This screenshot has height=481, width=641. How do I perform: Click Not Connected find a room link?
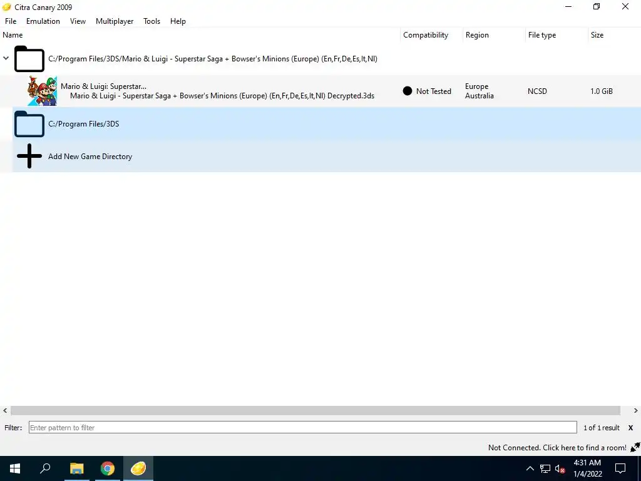pos(557,447)
